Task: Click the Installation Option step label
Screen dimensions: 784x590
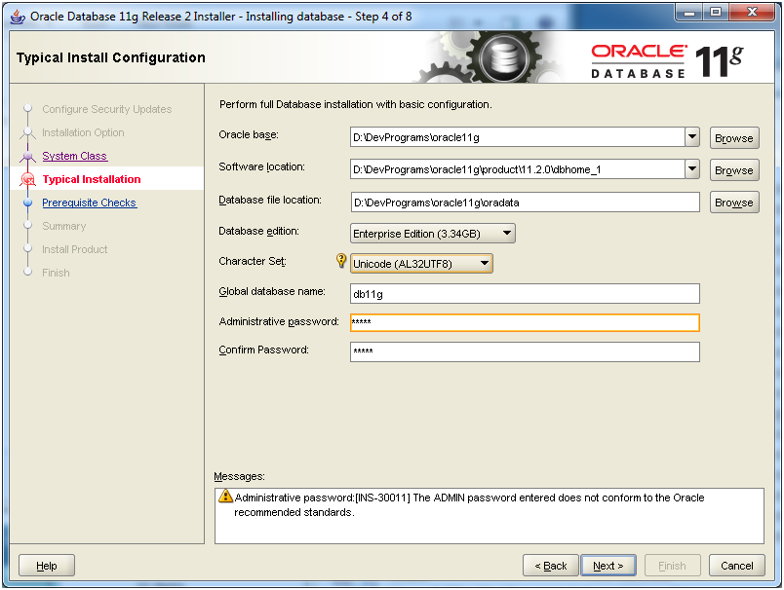Action: (83, 132)
